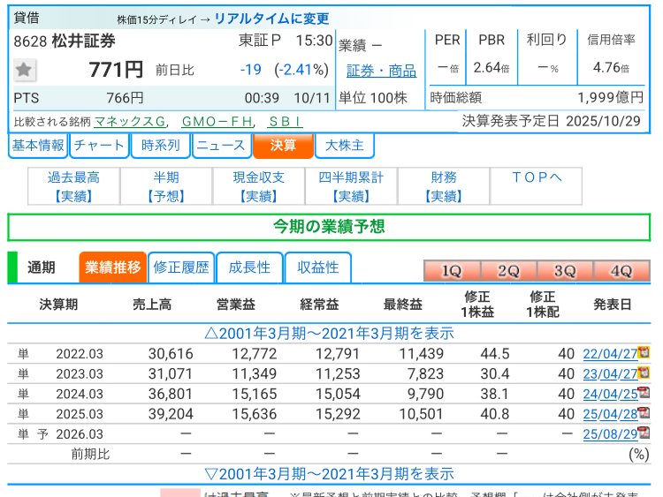Select the 1Q quarter button
Screen dimensions: 663x497
tap(451, 271)
